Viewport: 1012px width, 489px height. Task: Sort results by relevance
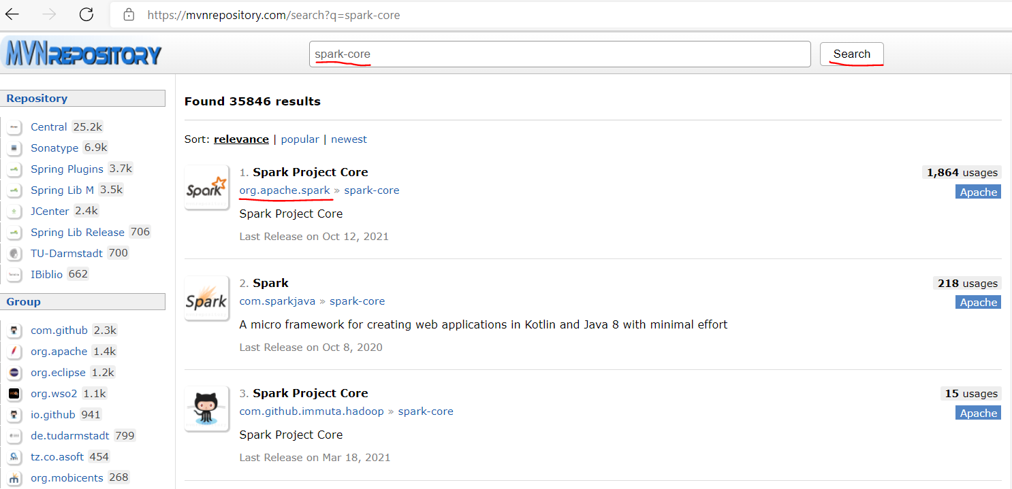(x=241, y=139)
